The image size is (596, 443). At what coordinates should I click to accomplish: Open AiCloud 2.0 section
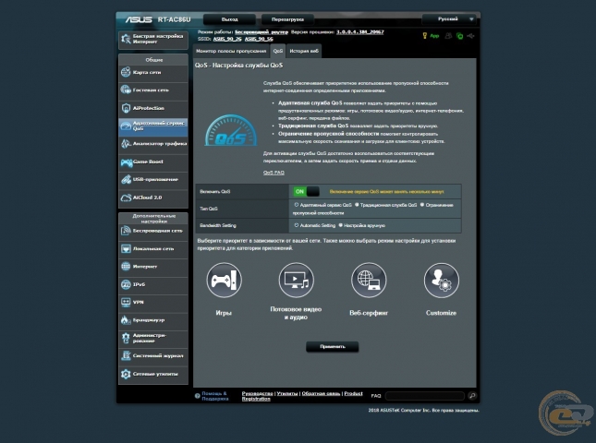pyautogui.click(x=153, y=198)
